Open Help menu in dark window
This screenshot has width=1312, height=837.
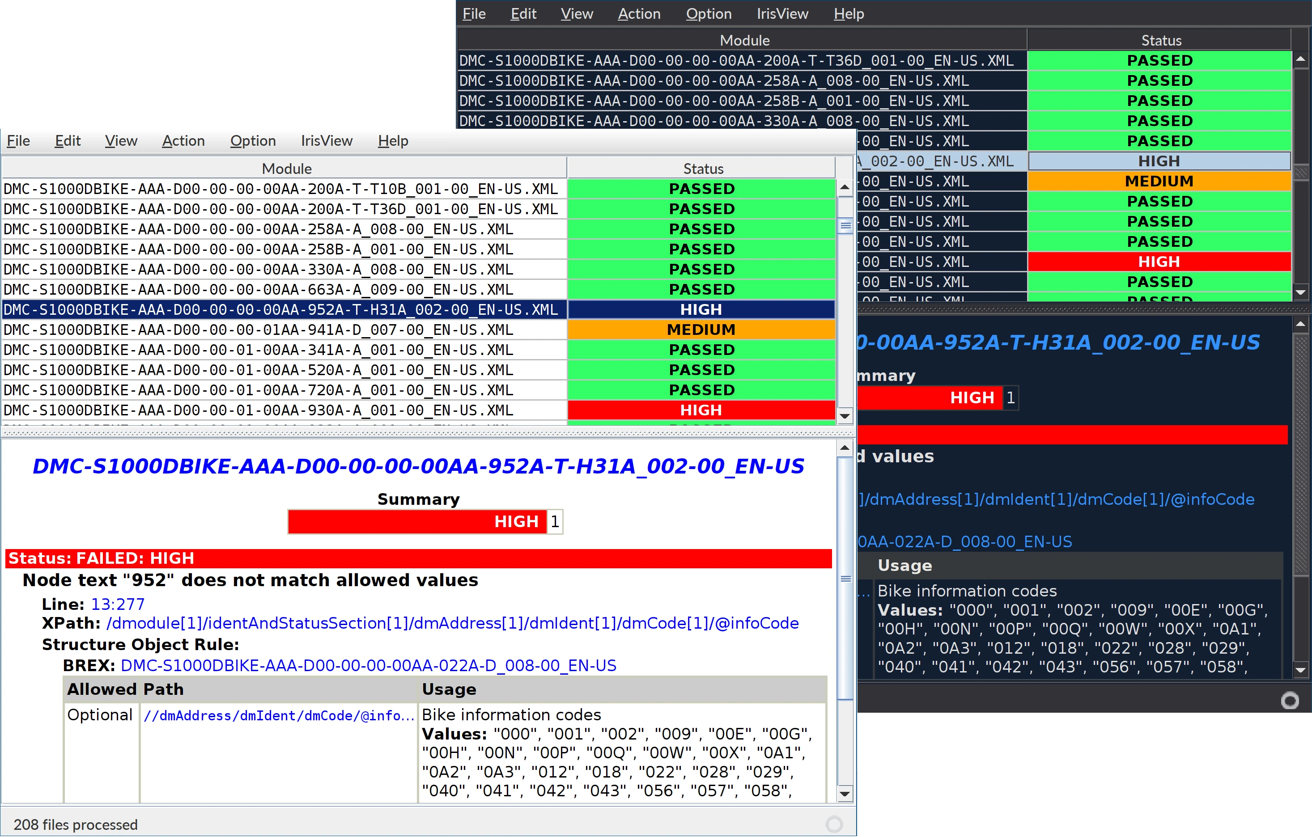[849, 13]
